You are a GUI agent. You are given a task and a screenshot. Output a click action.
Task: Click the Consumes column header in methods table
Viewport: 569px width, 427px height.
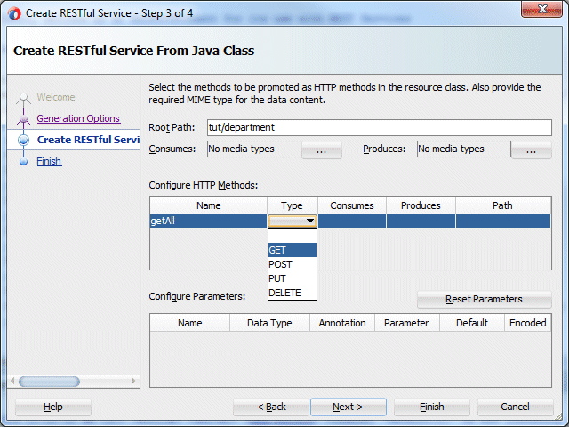(352, 205)
